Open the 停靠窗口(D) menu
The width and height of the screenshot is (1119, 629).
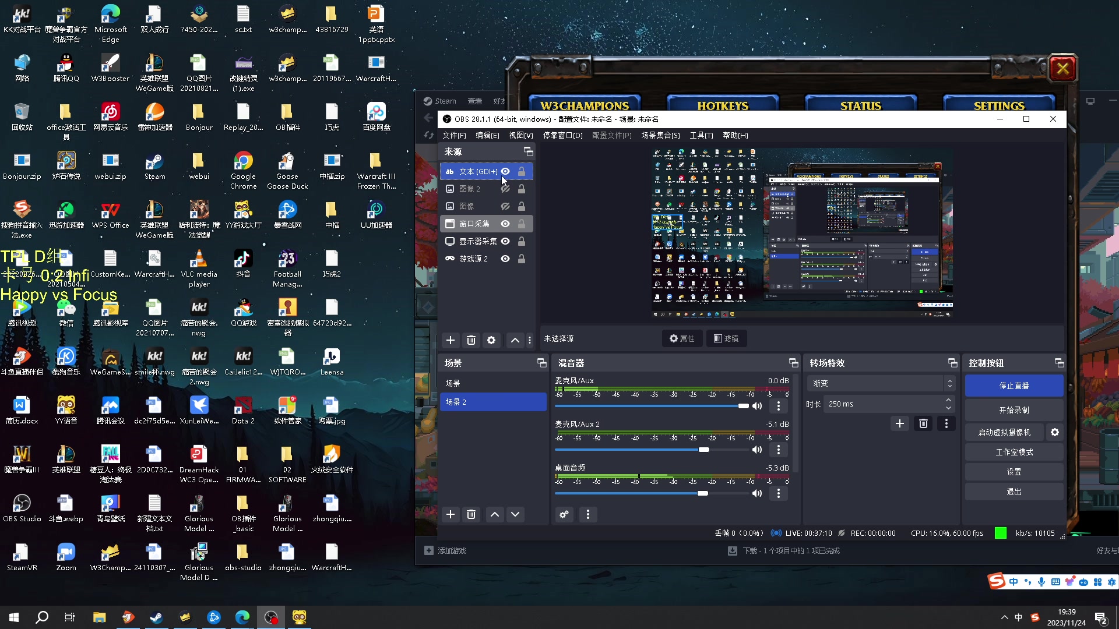coord(562,135)
